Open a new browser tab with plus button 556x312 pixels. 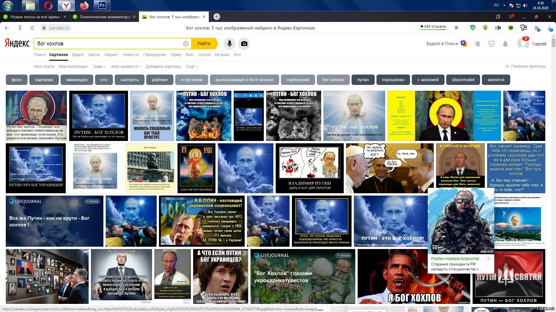coord(217,17)
